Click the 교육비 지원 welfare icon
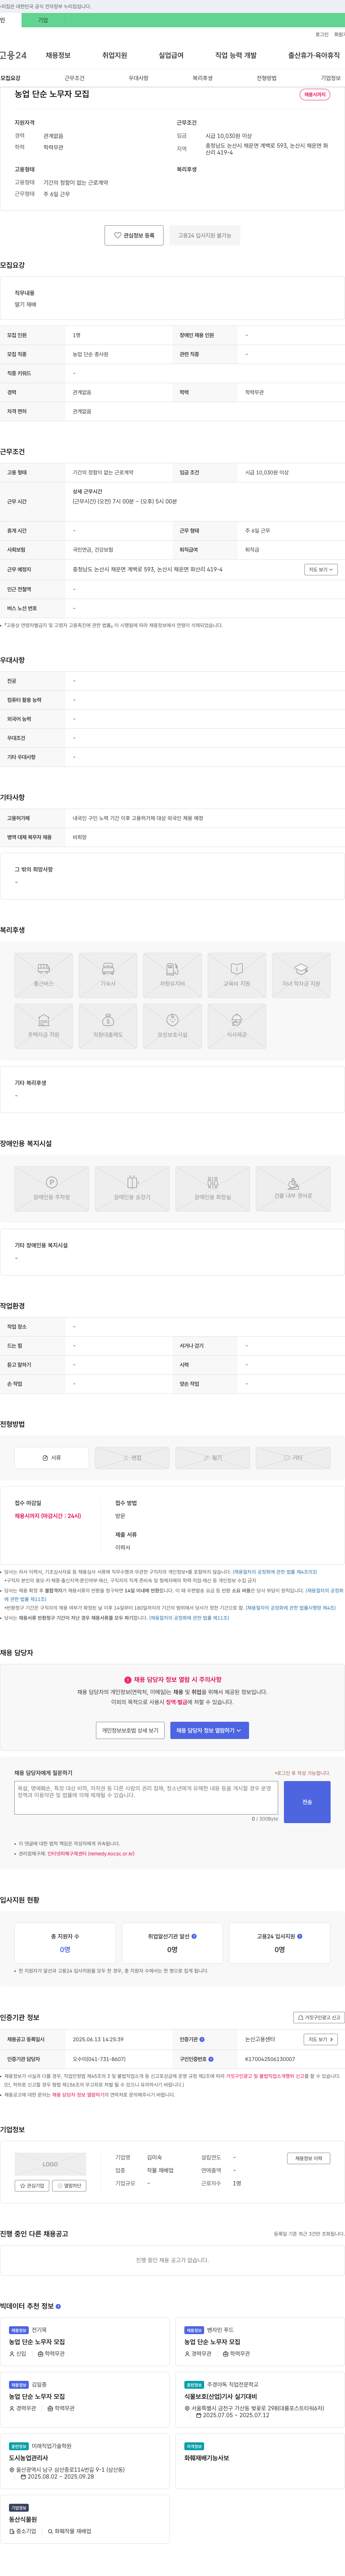The height and width of the screenshot is (2576, 345). pyautogui.click(x=237, y=975)
